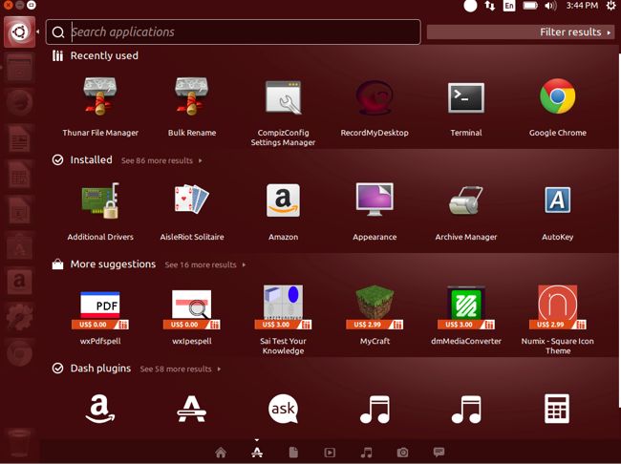Switch to Photos lens

tap(403, 453)
